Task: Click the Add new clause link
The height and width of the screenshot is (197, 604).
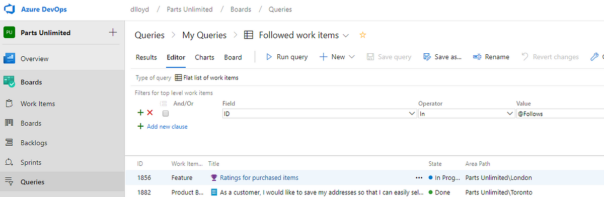Action: (167, 127)
